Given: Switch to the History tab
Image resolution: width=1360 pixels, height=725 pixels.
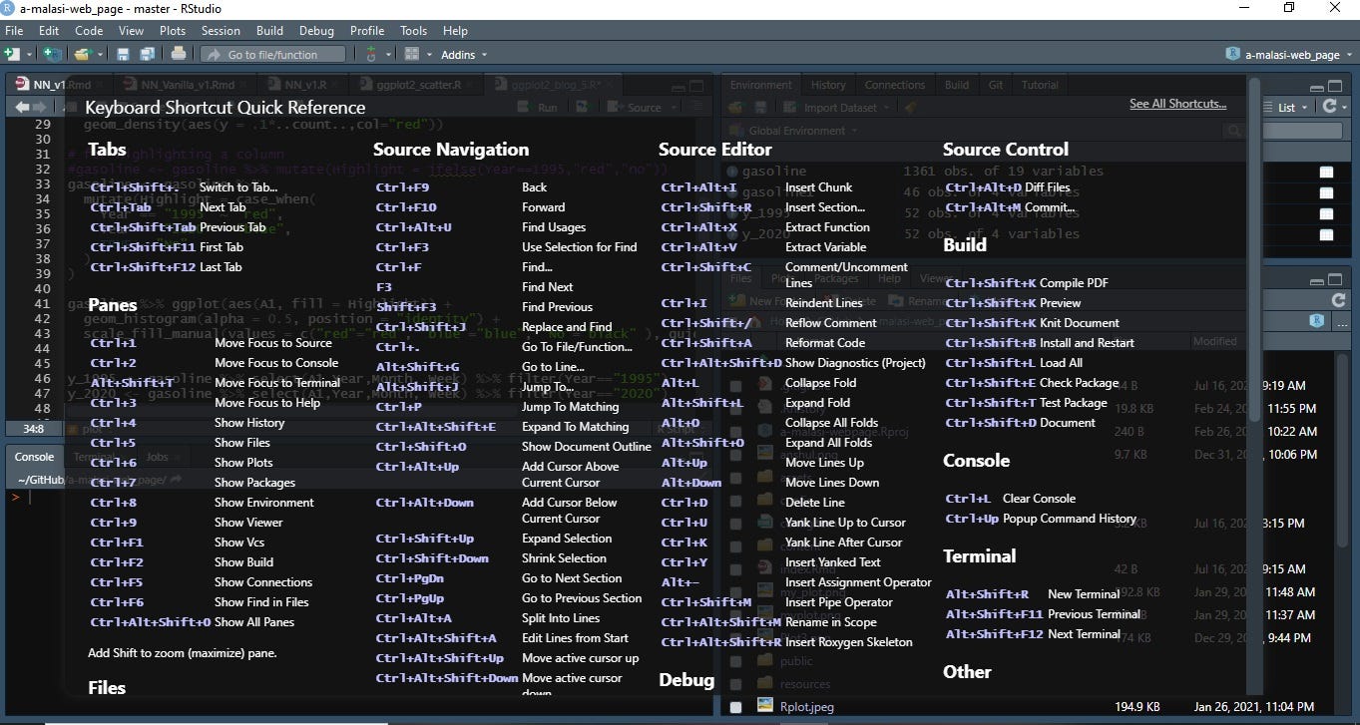Looking at the screenshot, I should (x=827, y=84).
